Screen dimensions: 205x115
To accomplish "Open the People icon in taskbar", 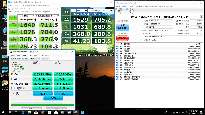I will [166, 112].
